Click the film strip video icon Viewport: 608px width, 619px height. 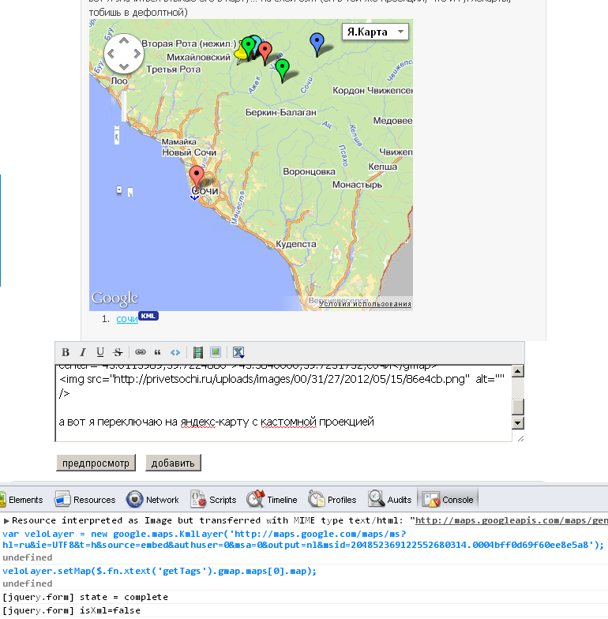tap(198, 352)
